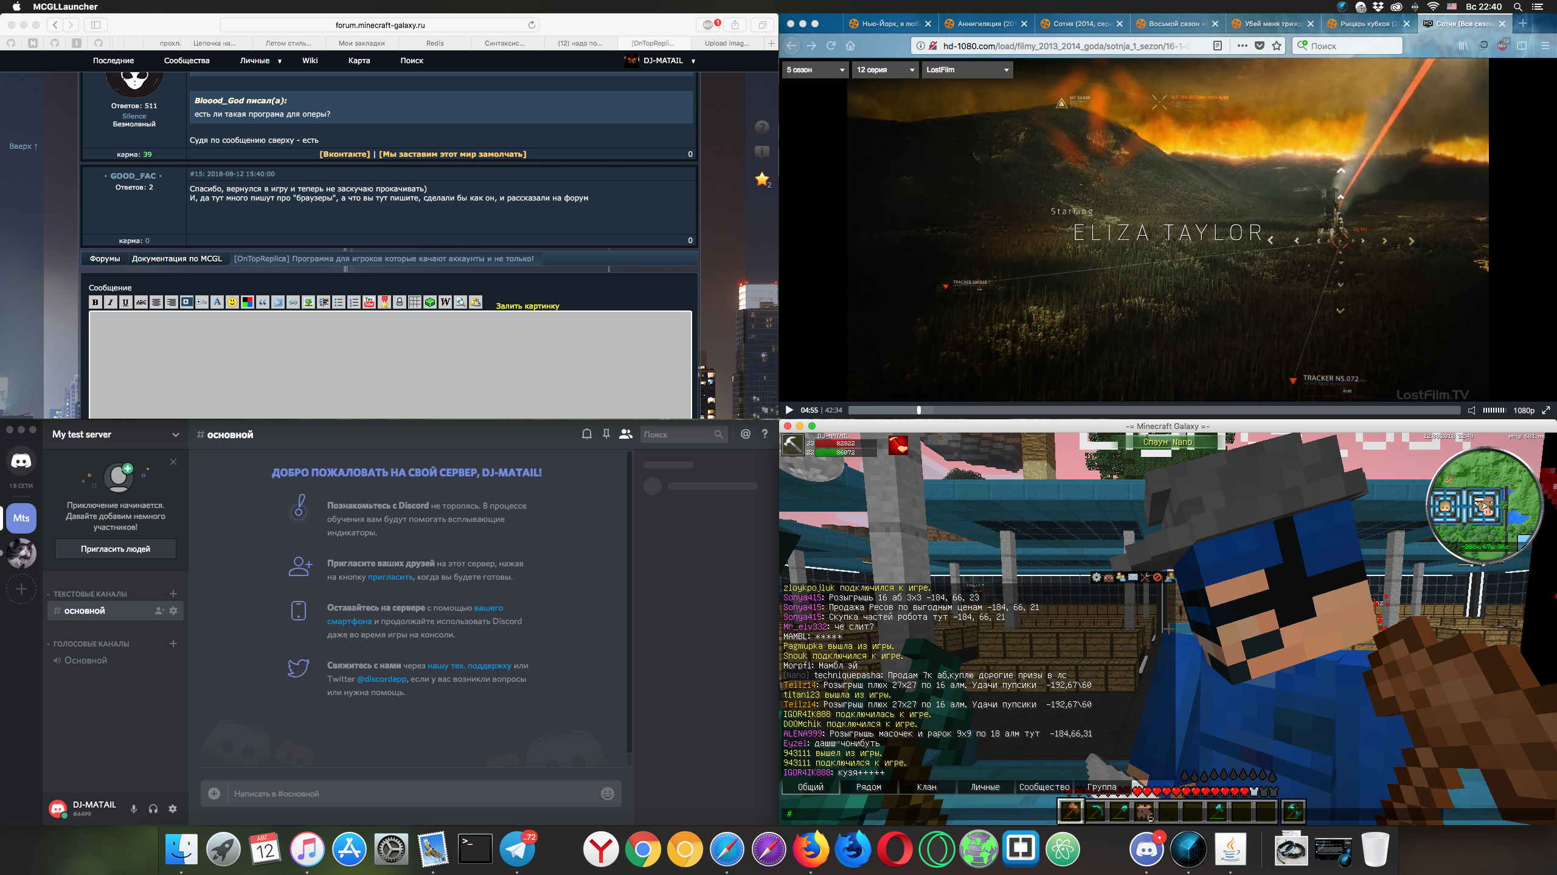Open the Сообщества forum menu item

[187, 61]
